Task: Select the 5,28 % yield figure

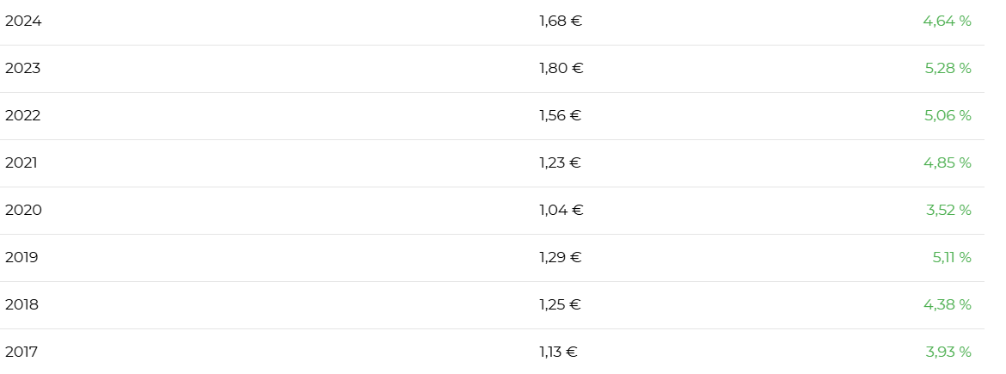Action: tap(948, 69)
